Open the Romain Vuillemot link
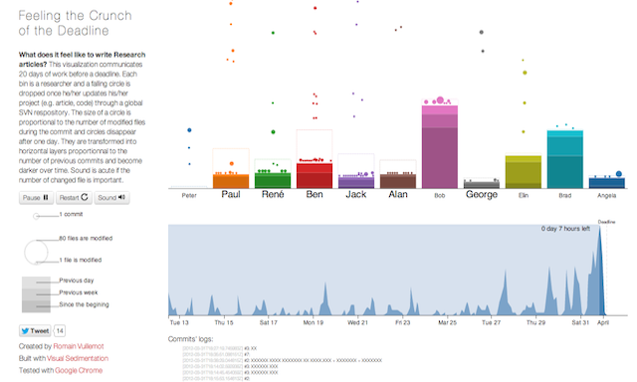The image size is (637, 382). click(x=79, y=346)
